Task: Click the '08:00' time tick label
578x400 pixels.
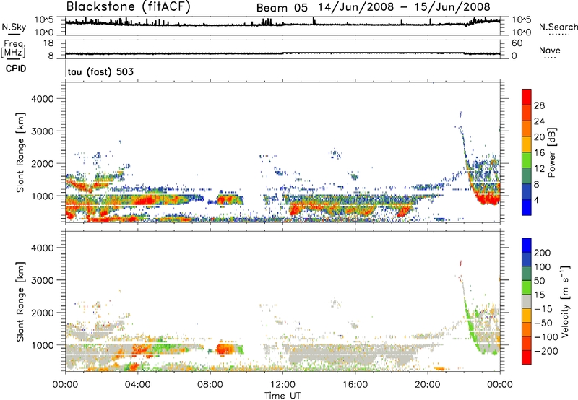Action: [x=210, y=385]
